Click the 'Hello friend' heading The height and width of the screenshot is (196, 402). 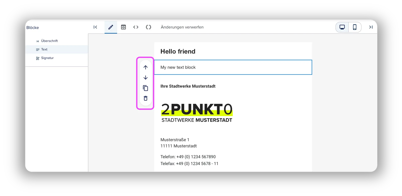point(178,52)
